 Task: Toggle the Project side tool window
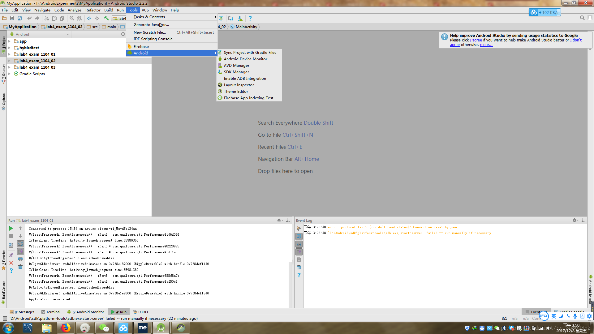[x=4, y=45]
